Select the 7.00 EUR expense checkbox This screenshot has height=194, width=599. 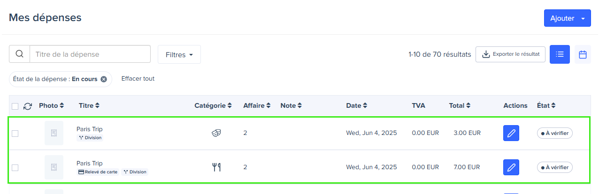pos(15,167)
